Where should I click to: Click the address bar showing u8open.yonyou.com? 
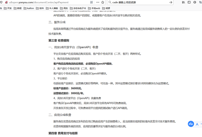pos(43,2)
